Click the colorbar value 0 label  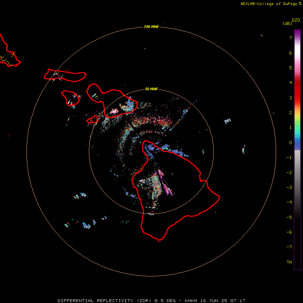pos(291,143)
